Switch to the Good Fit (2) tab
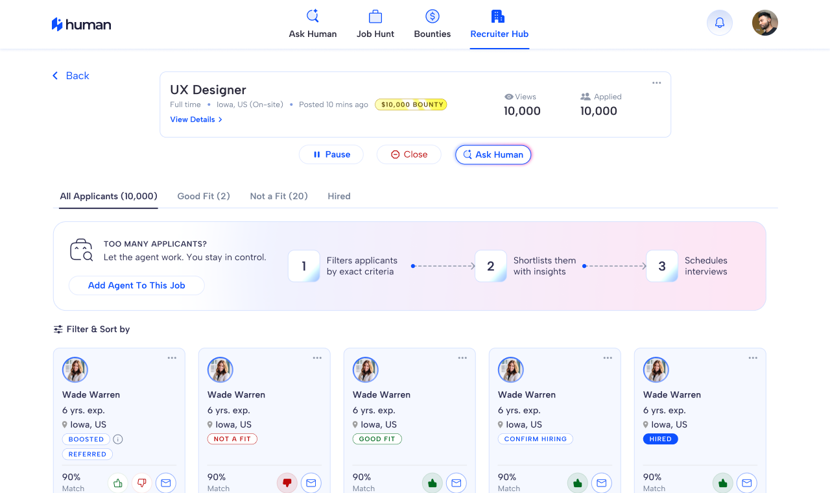 coord(204,196)
